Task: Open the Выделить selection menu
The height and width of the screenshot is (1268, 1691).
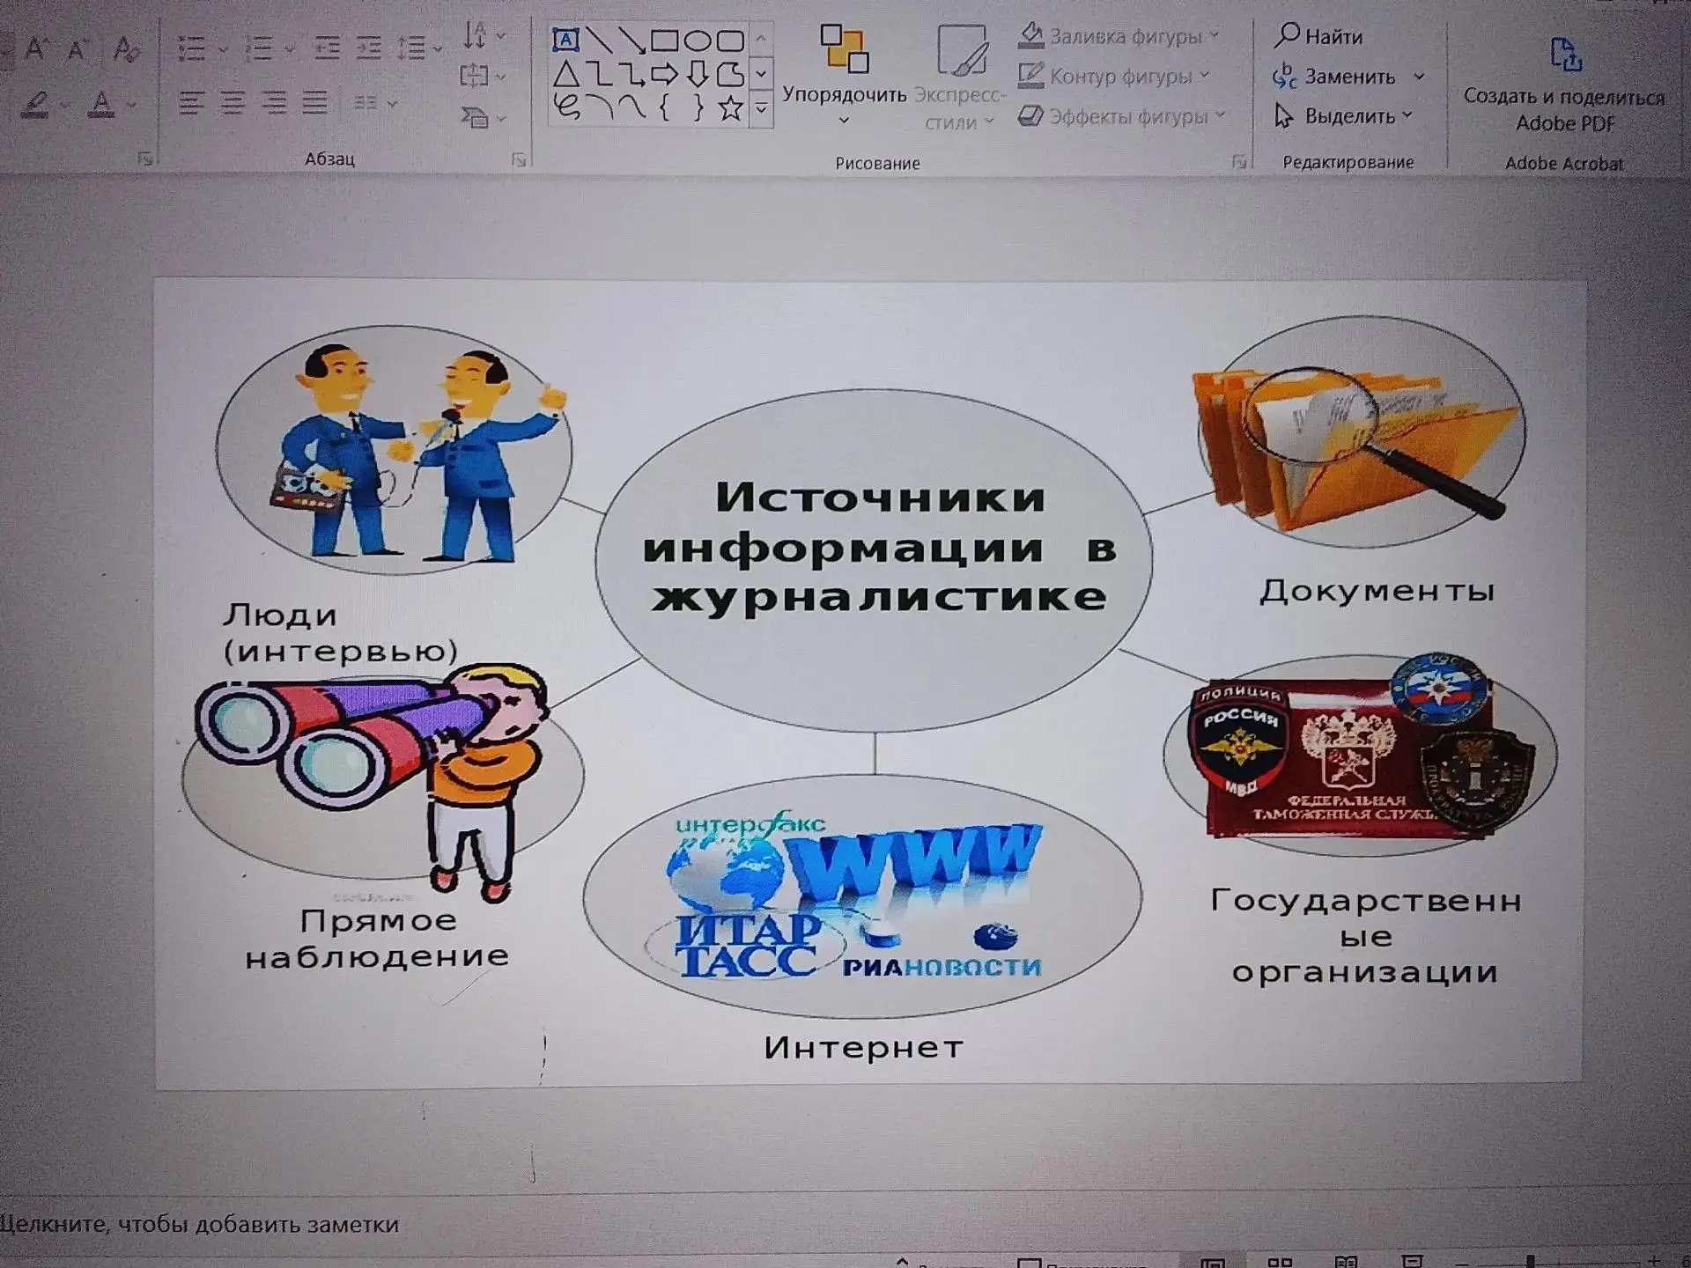Action: 1344,116
